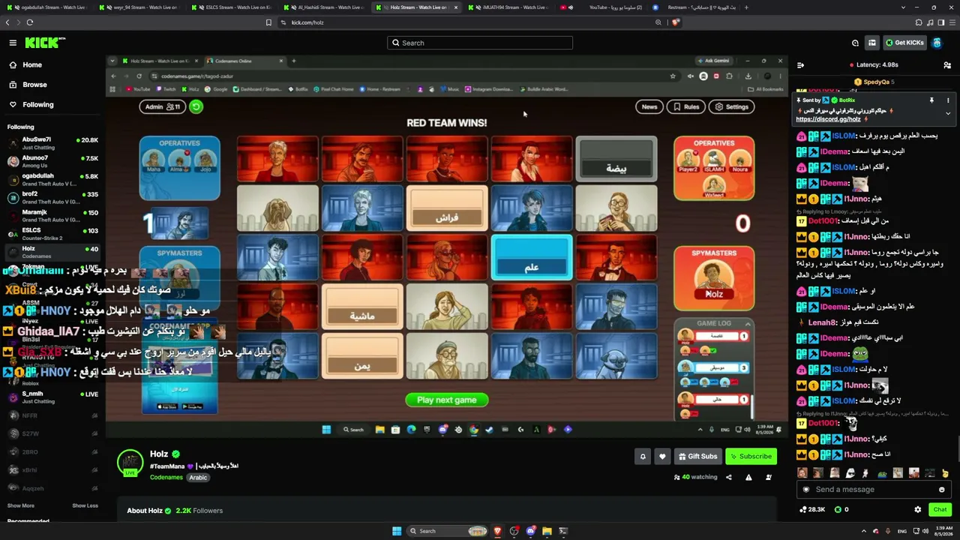
Task: Click the فراش card on the board
Action: [447, 208]
